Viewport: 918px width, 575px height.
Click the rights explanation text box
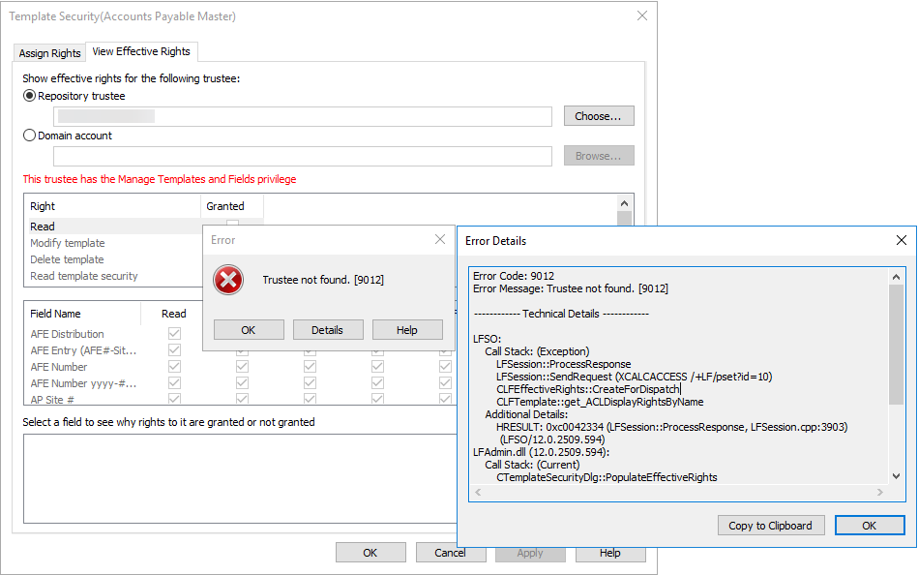(240, 478)
